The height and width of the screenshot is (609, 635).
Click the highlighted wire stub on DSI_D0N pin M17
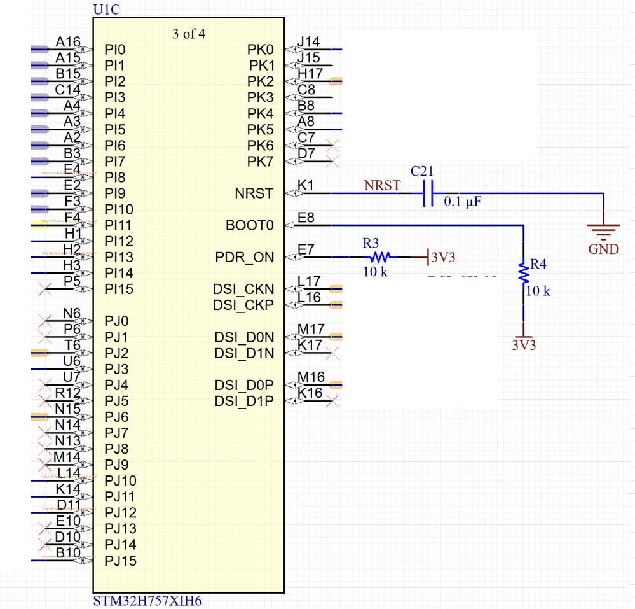(x=336, y=337)
